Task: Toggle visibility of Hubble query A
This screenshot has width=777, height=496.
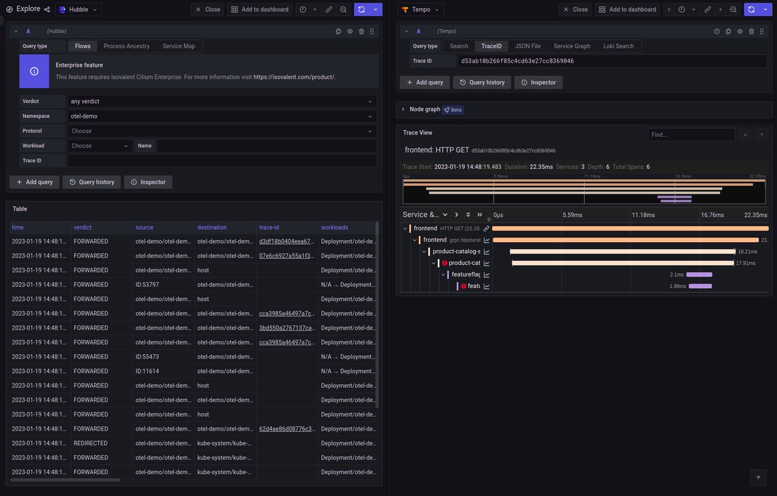Action: (350, 31)
